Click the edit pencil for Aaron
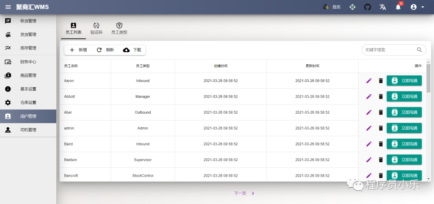 coord(369,81)
